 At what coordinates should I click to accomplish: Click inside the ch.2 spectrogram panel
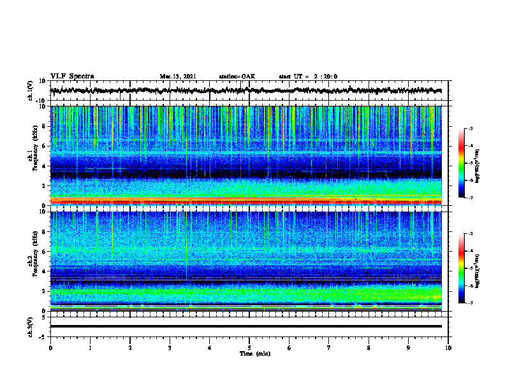246,261
